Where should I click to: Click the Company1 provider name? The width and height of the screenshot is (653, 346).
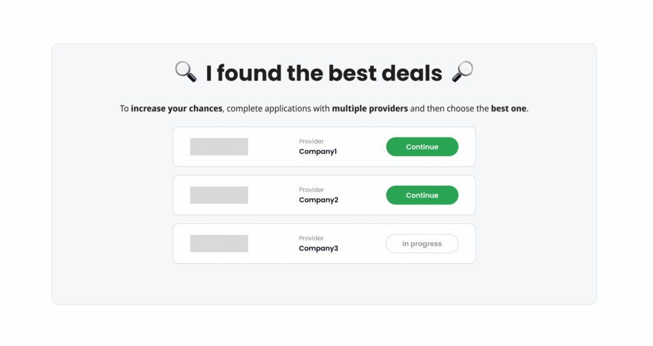click(318, 152)
